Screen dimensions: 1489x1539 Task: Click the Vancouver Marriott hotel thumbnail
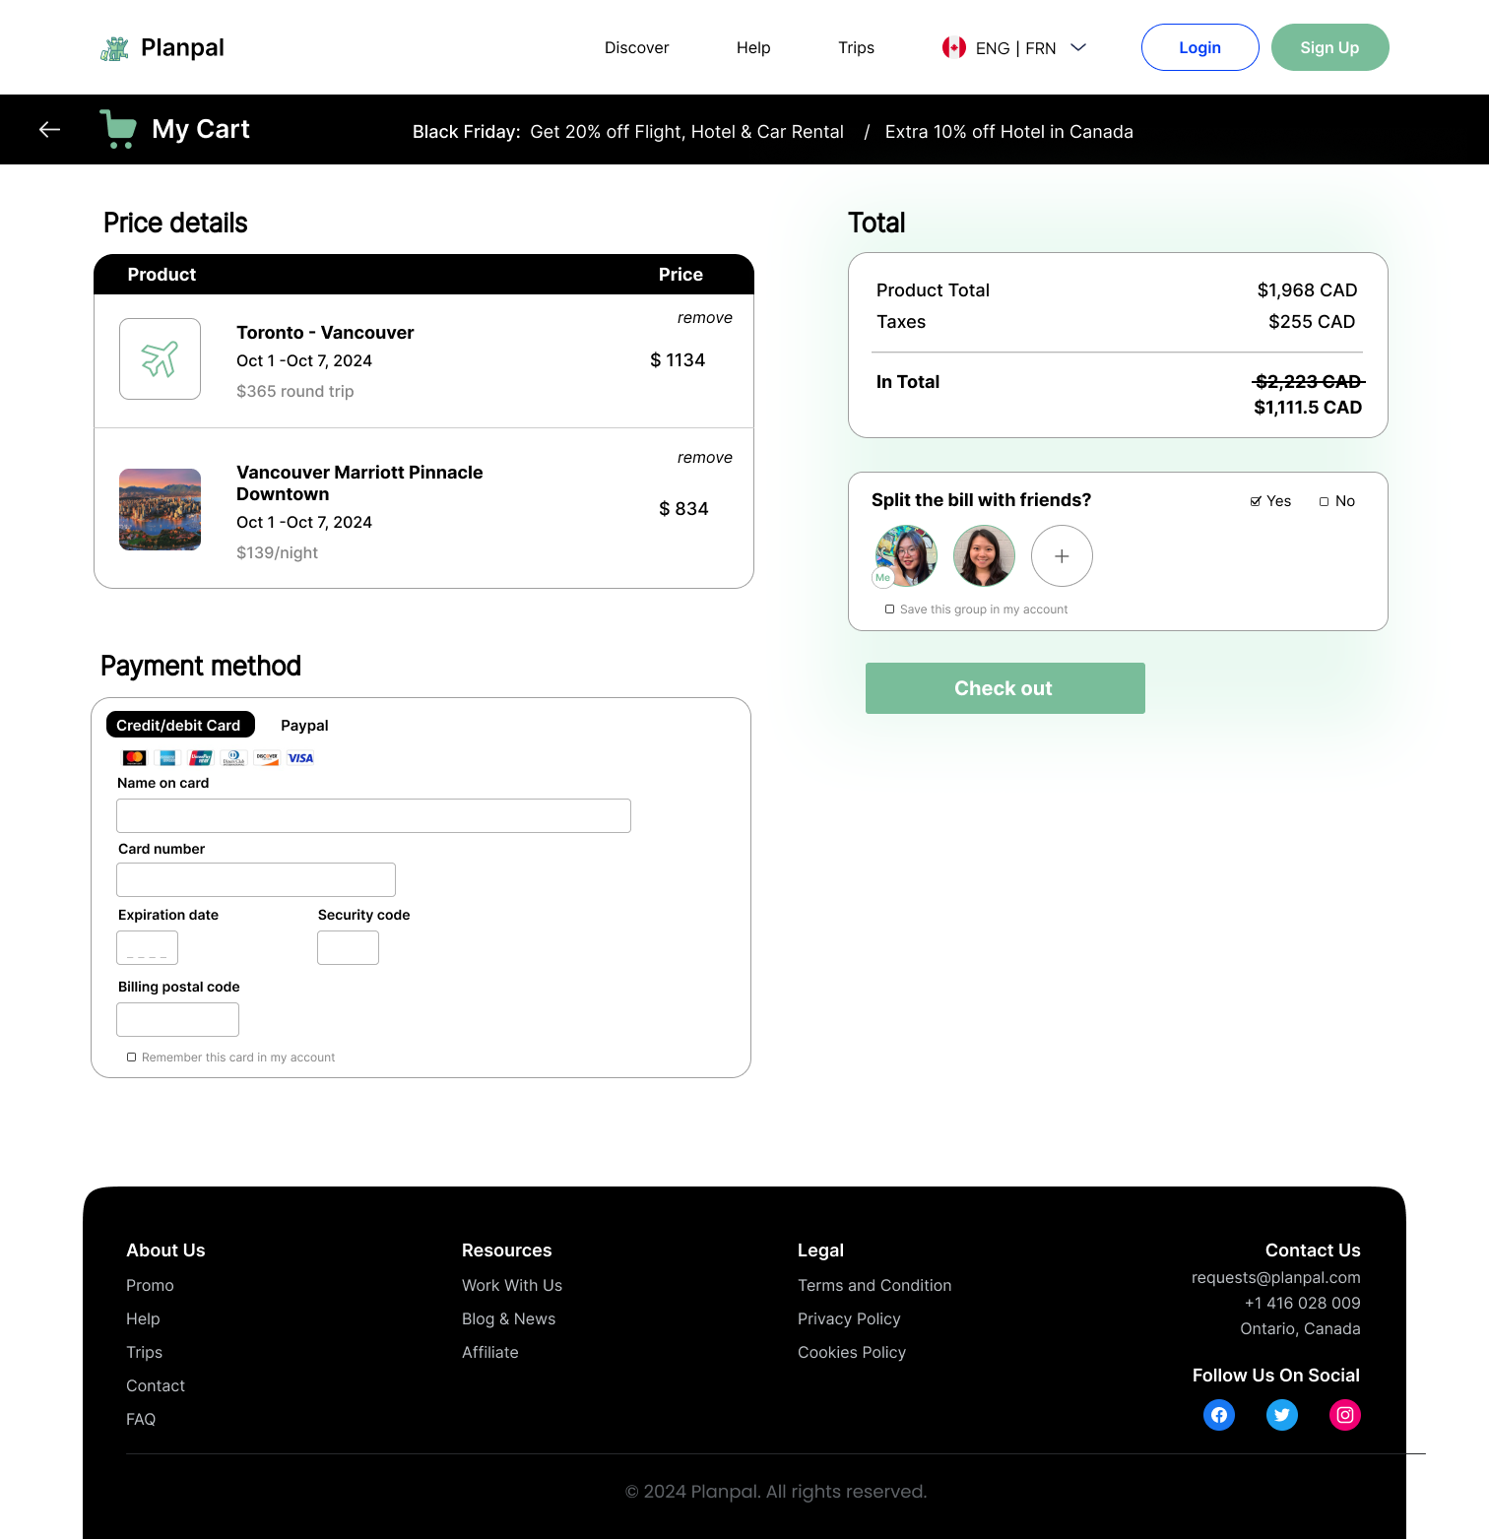coord(160,509)
